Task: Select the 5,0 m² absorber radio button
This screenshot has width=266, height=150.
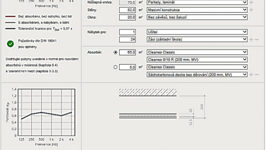Action: pos(115,67)
